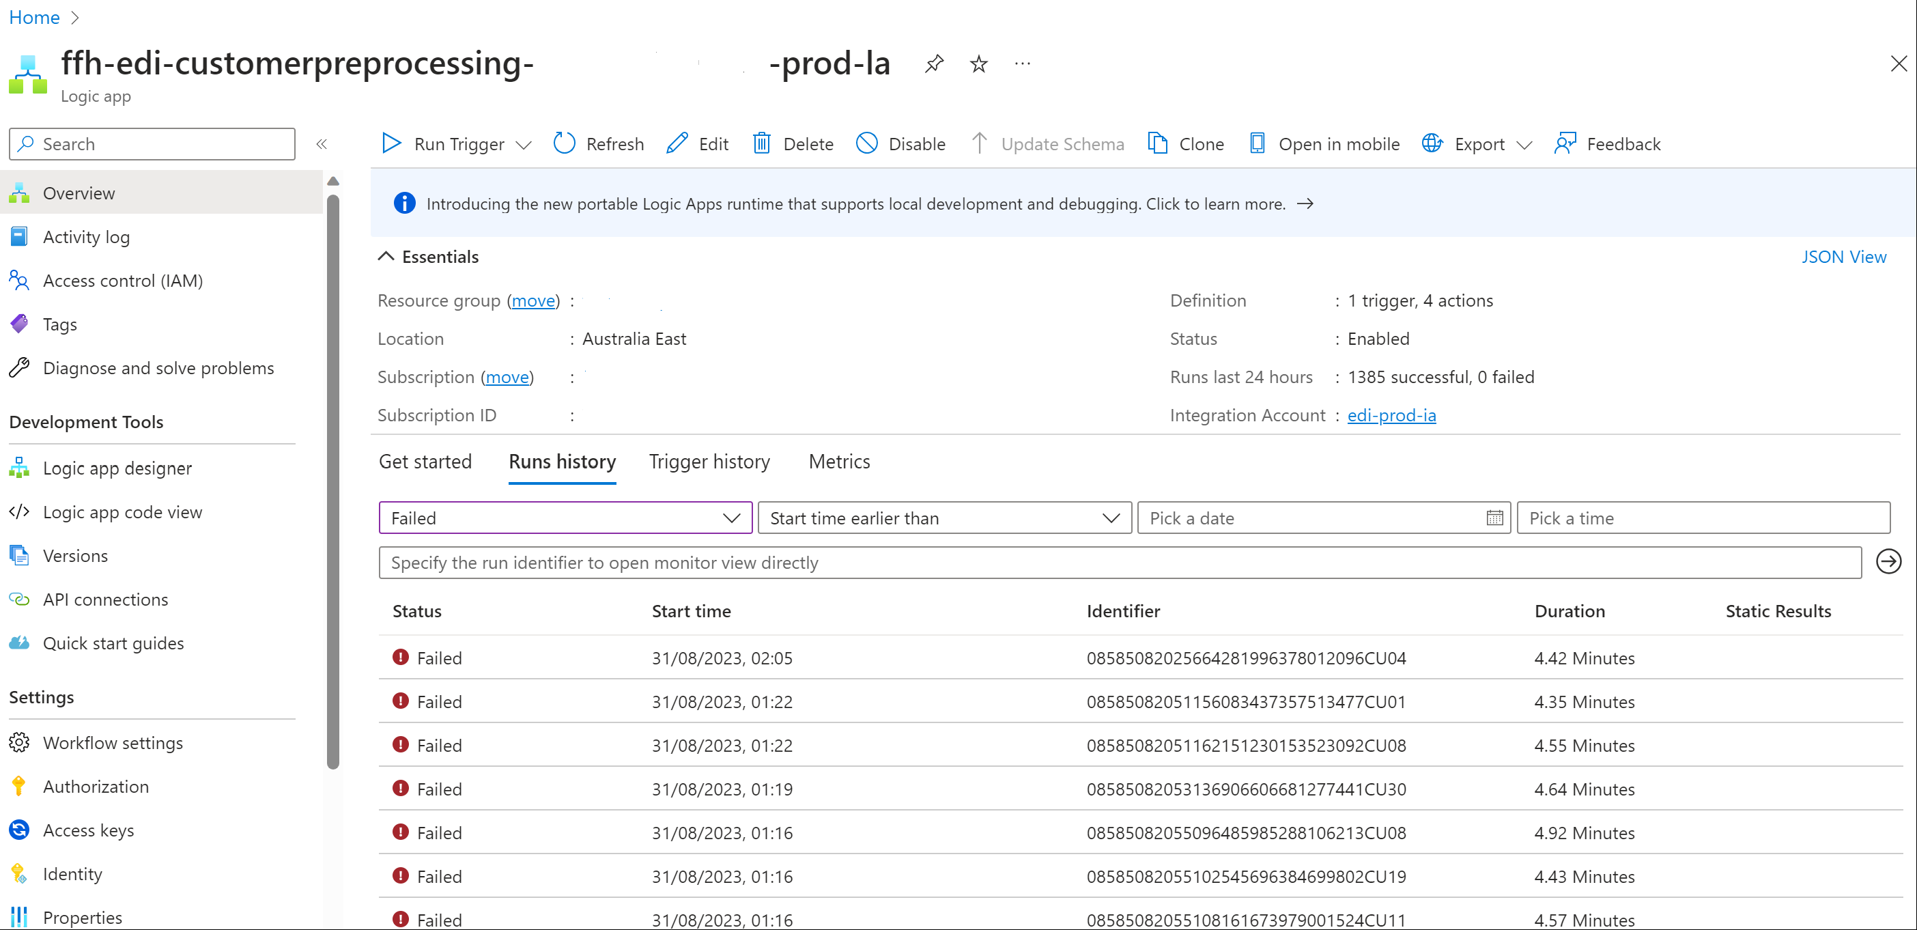Click move link for Resource group
Viewport: 1917px width, 930px height.
point(534,301)
